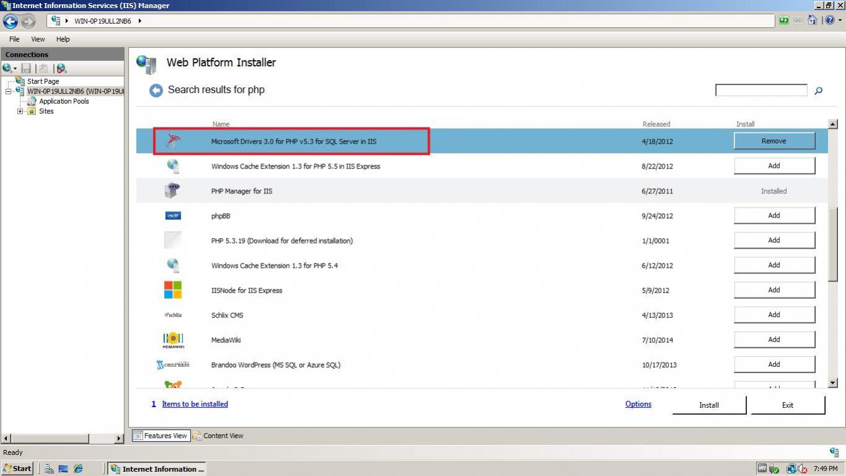846x476 pixels.
Task: Click the IISNode Microsoft four-color logo
Action: tap(173, 289)
